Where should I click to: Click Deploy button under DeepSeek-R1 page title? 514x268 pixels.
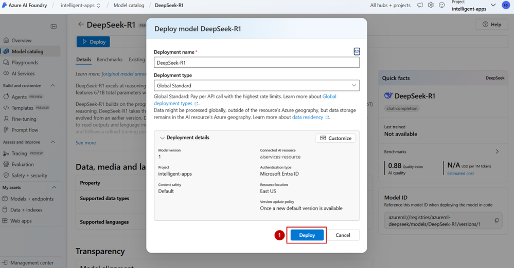tap(94, 42)
